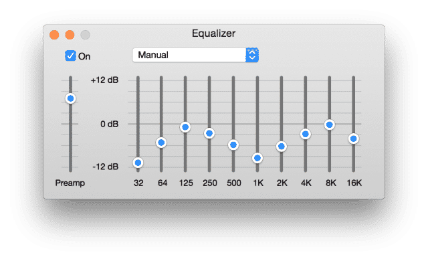Minimize the Equalizer window
The height and width of the screenshot is (261, 428).
70,35
